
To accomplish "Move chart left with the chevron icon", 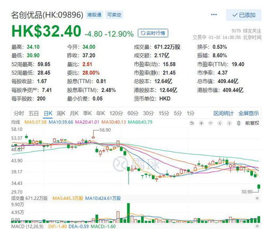I will click(220, 123).
